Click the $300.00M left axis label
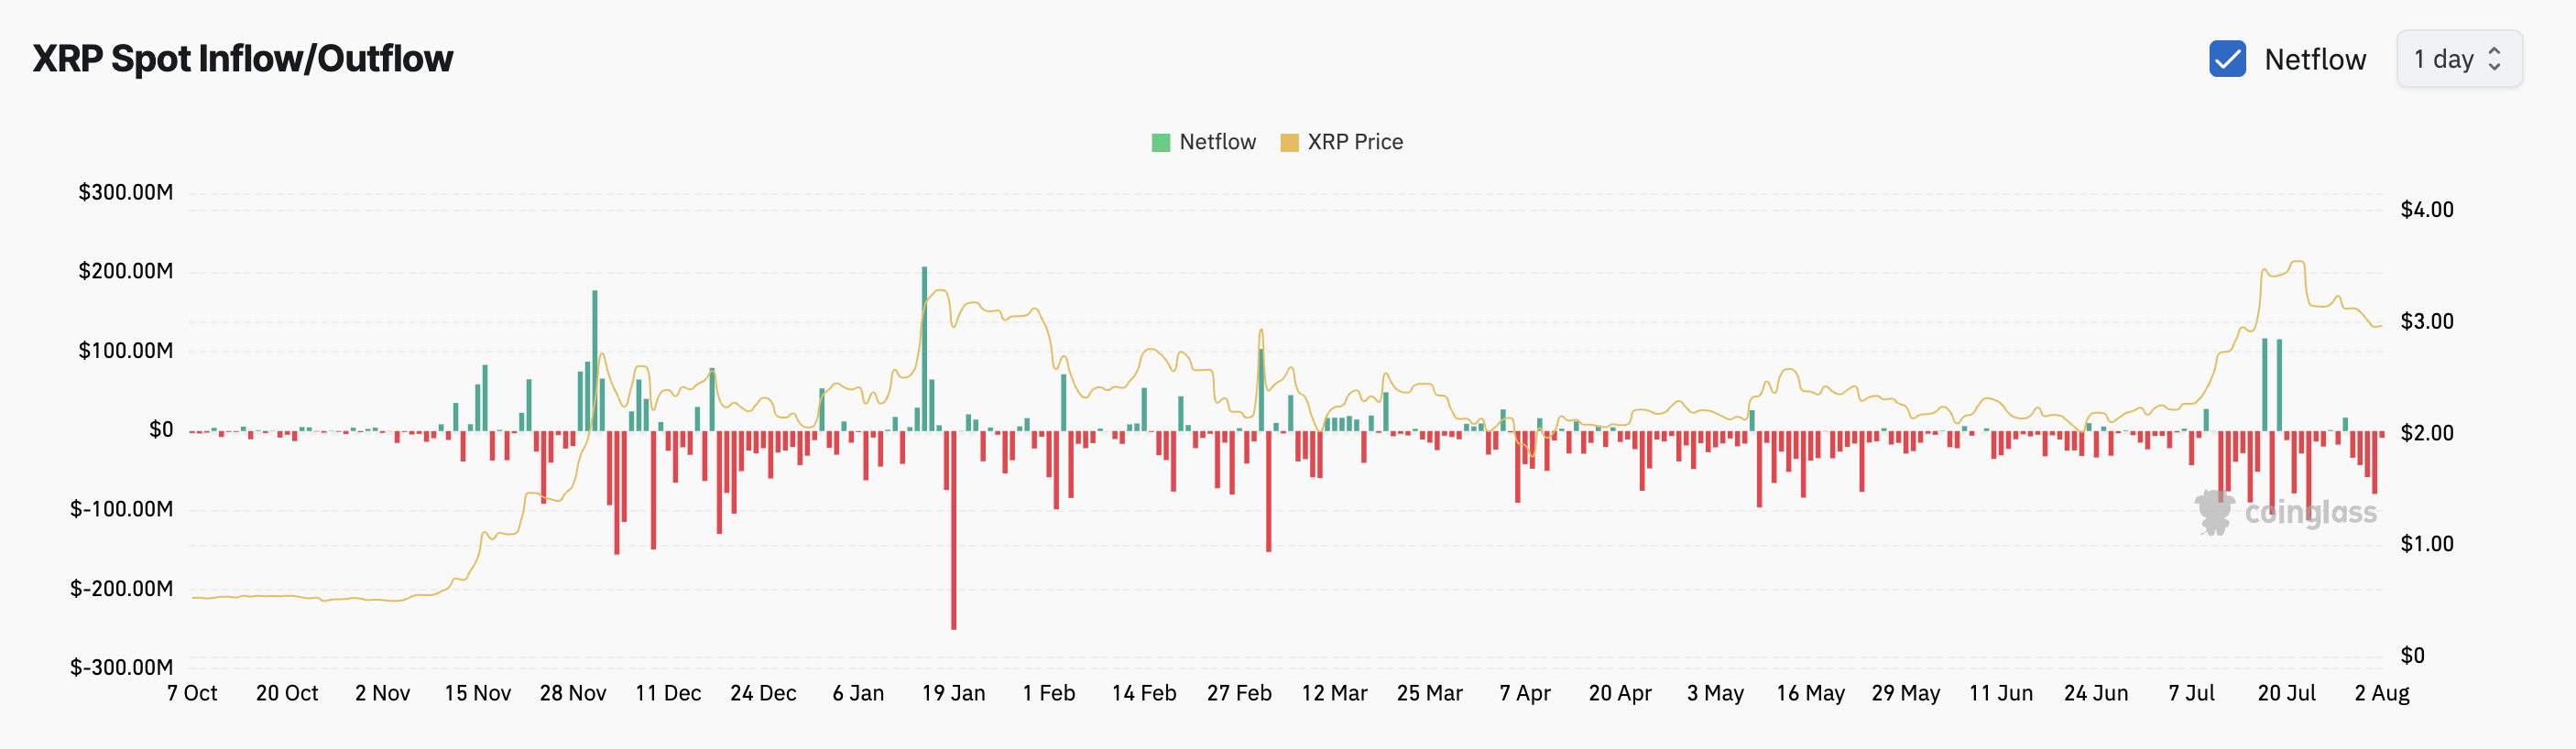The width and height of the screenshot is (2576, 749). pyautogui.click(x=126, y=192)
